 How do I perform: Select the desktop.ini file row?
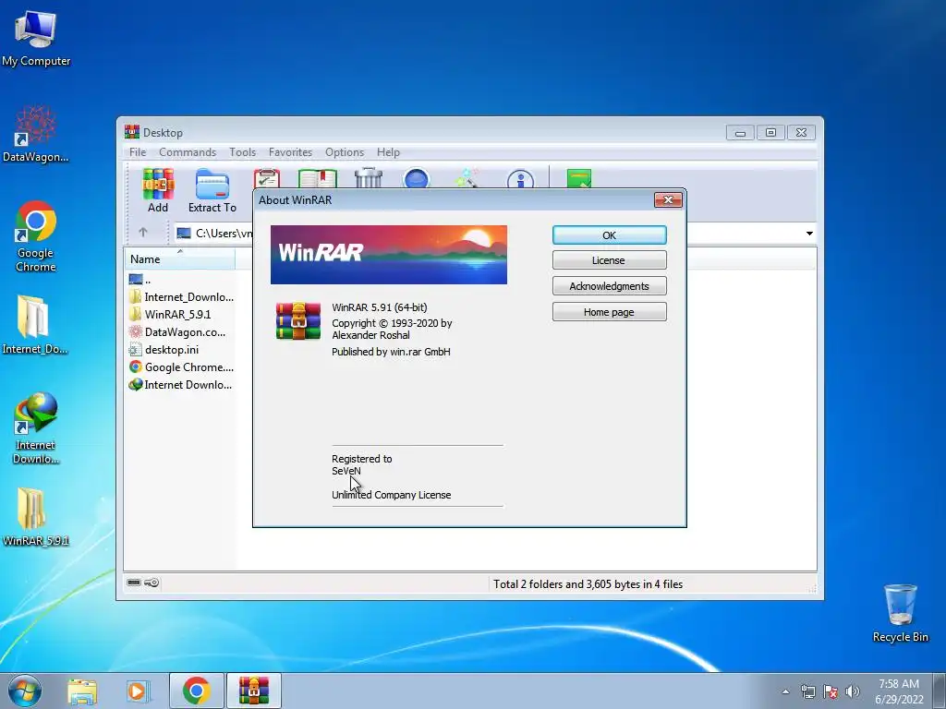tap(181, 350)
